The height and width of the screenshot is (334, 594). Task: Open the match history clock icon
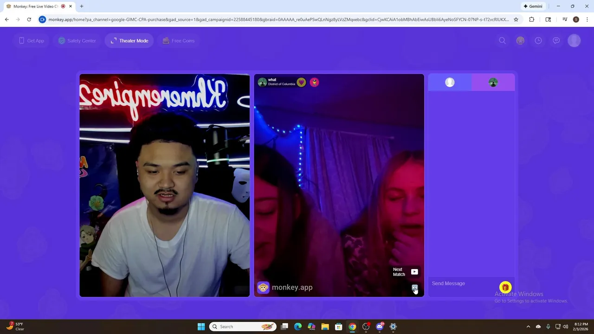[538, 41]
